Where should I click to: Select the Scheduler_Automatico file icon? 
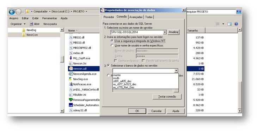(71, 105)
